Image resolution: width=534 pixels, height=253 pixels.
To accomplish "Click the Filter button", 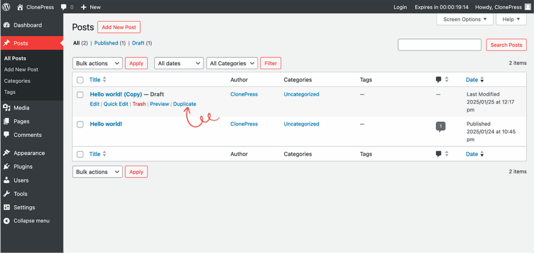I will click(x=271, y=64).
